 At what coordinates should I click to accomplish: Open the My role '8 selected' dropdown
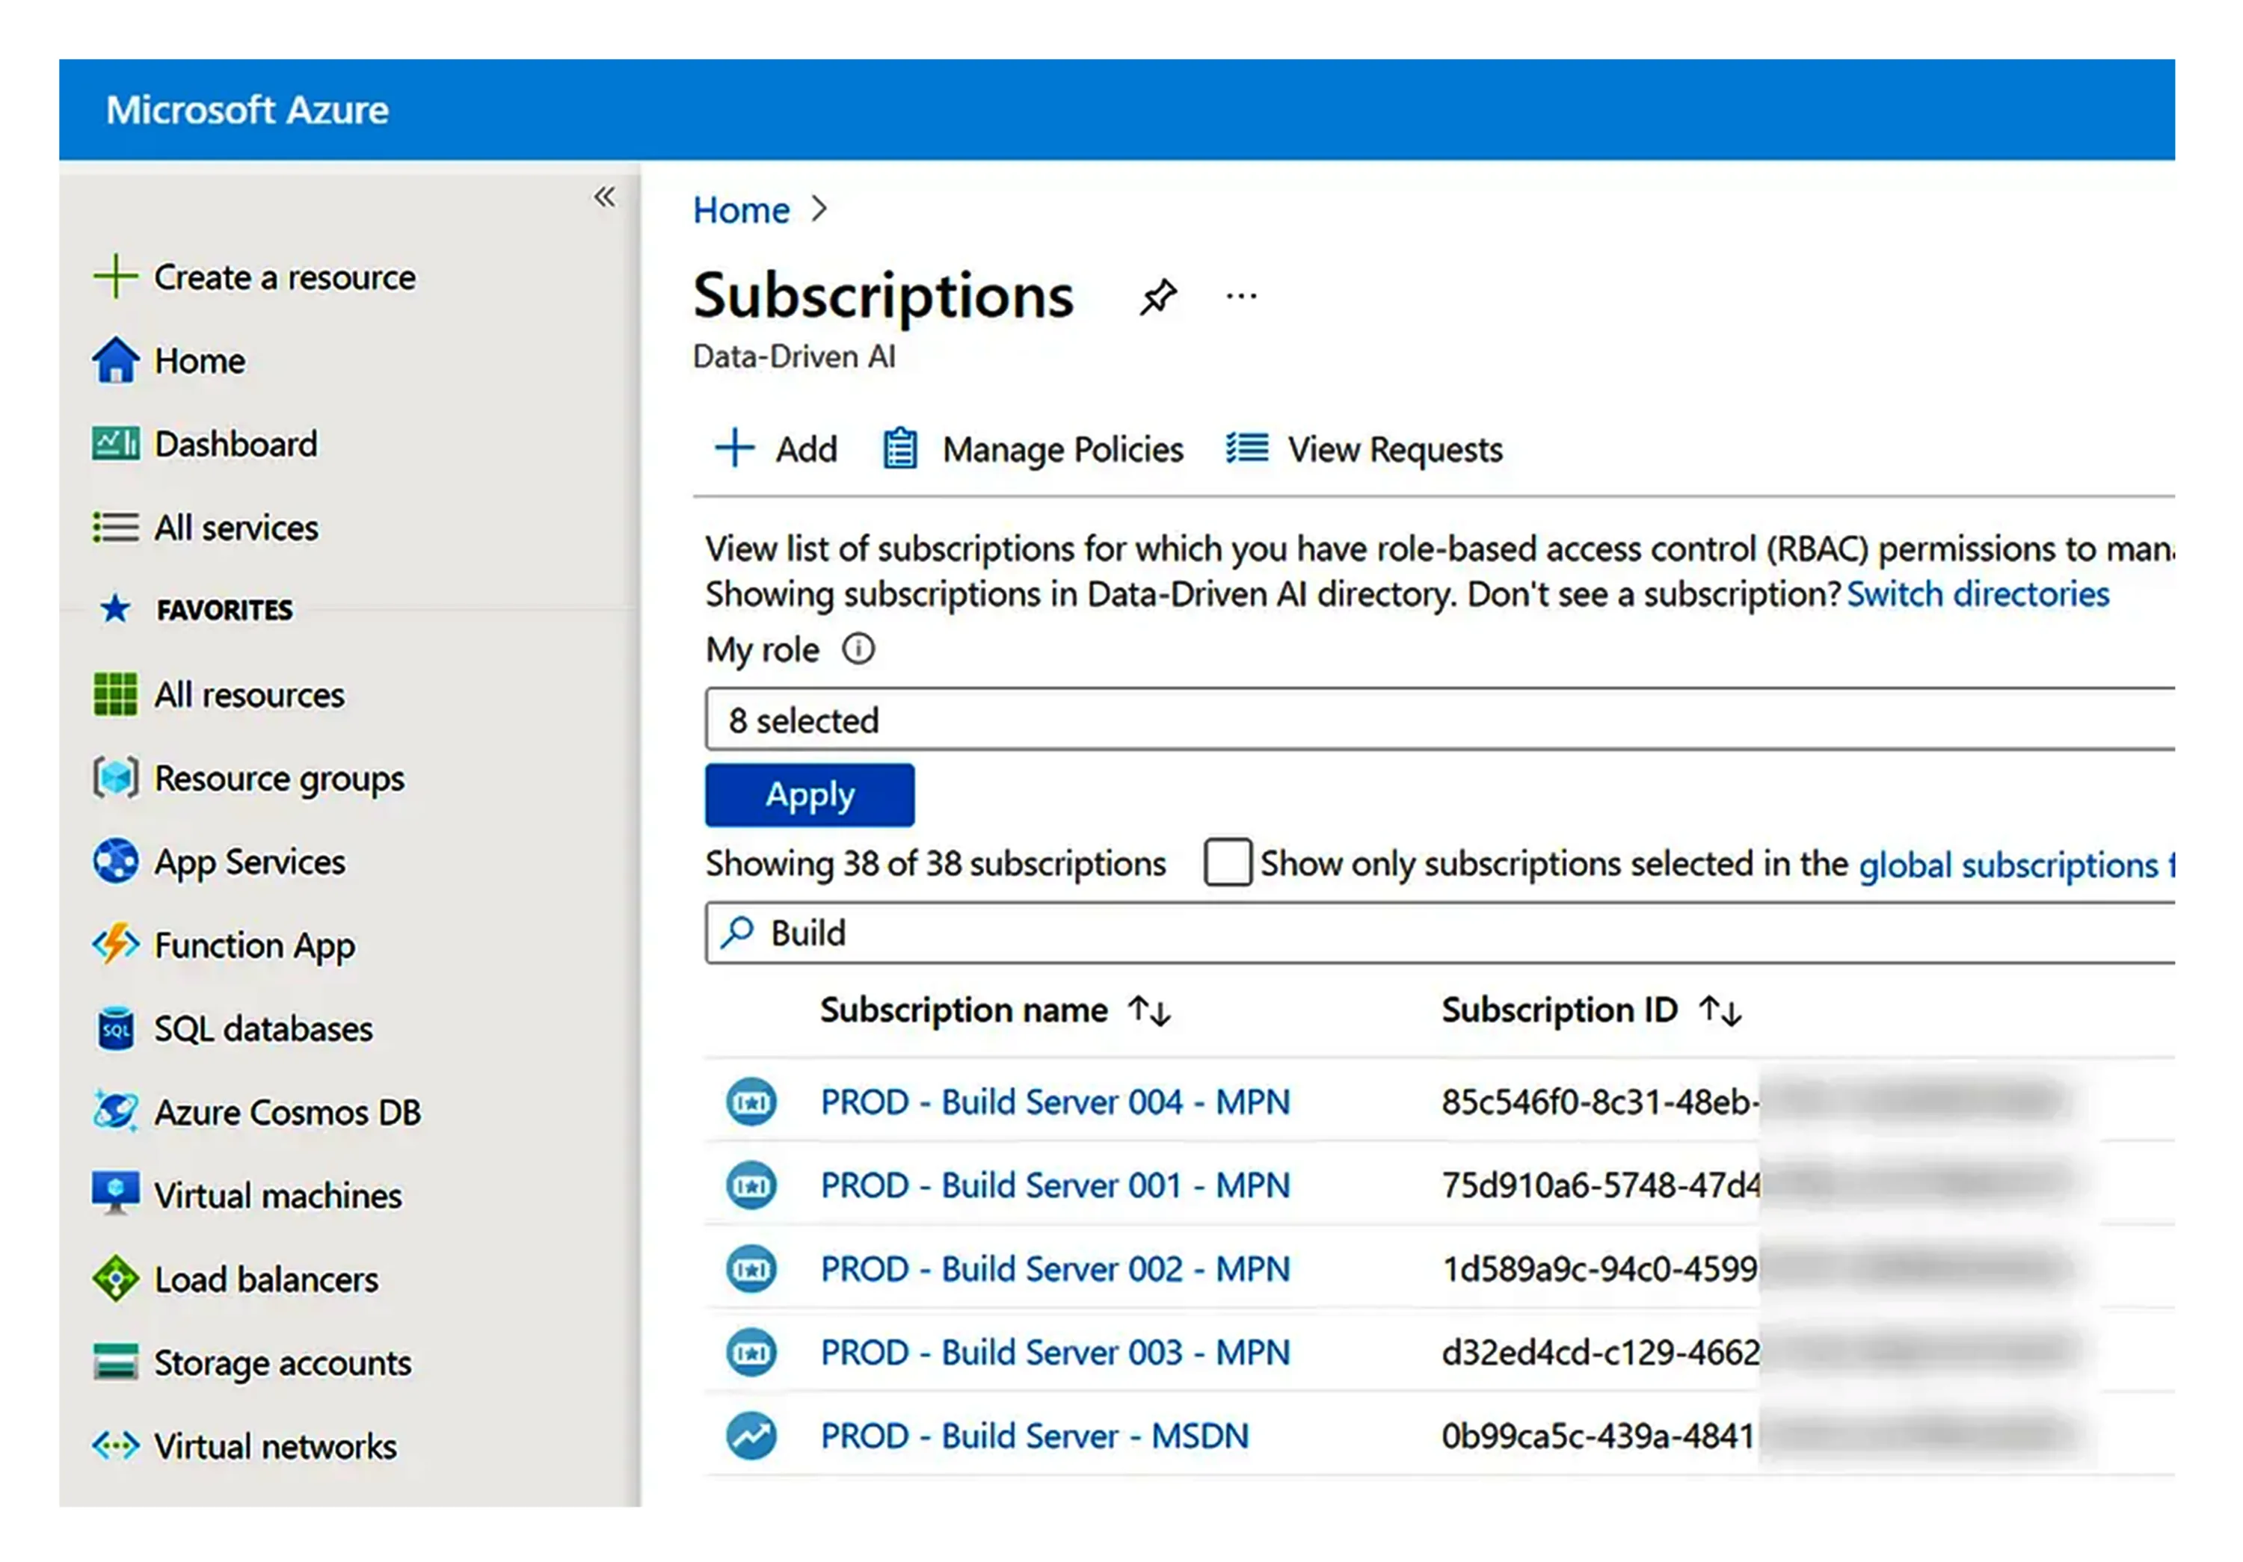click(x=1440, y=720)
